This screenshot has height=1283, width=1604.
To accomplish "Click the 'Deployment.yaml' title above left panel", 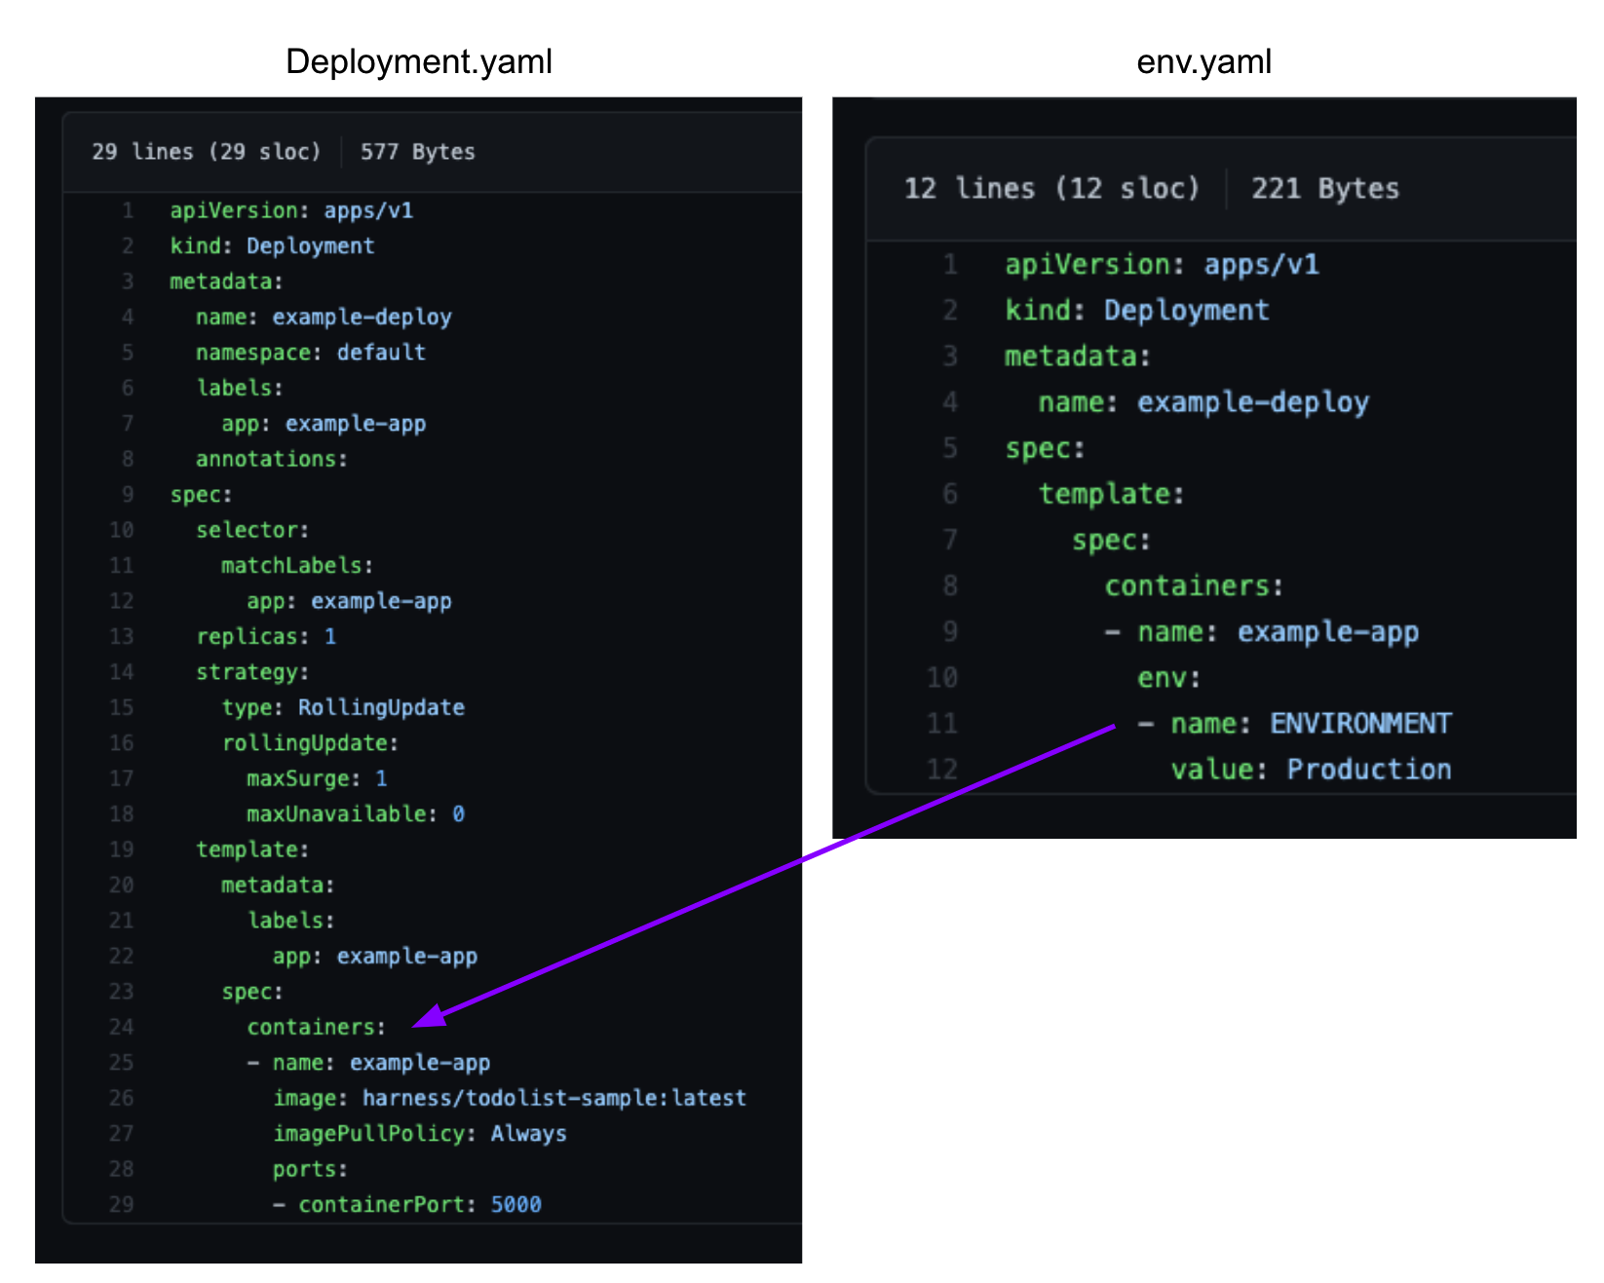I will 418,61.
